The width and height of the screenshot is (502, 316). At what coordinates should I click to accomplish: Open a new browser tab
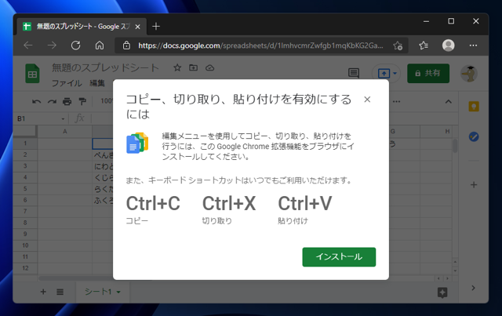[156, 26]
